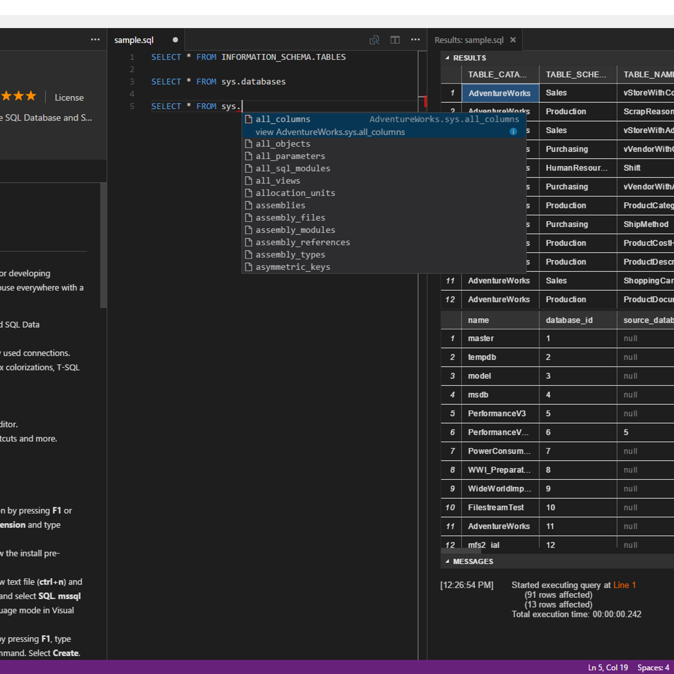Select asymmetric_keys suggestion
Viewport: 674px width, 674px height.
pyautogui.click(x=384, y=267)
